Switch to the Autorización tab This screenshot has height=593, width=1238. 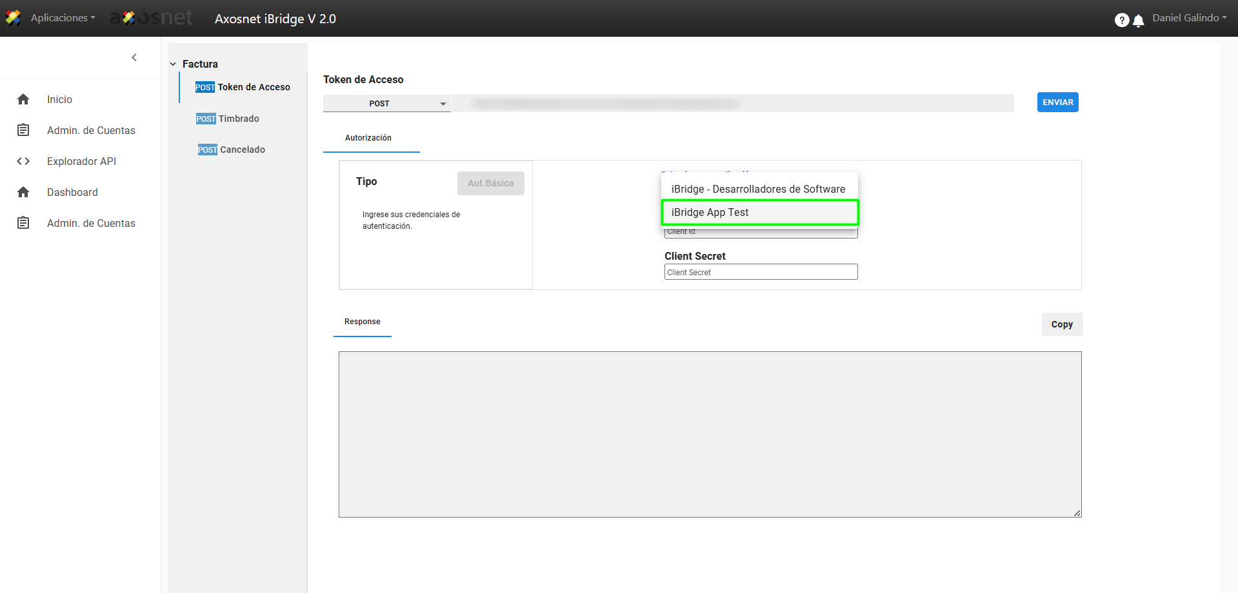point(368,138)
